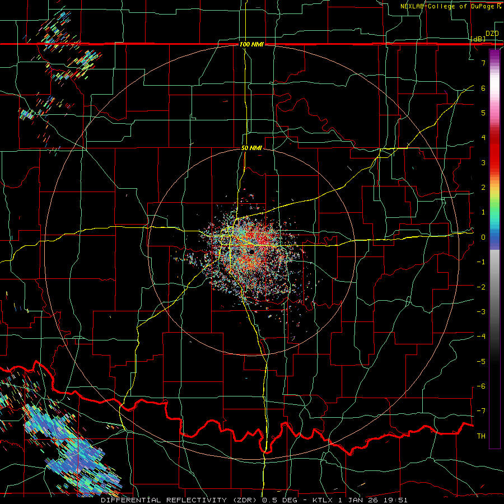
Task: Click the -7 value on the color scale
Action: pyautogui.click(x=481, y=411)
